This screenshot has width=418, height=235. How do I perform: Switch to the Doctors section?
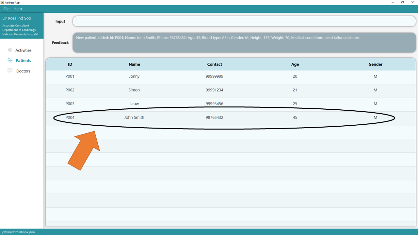[x=23, y=71]
